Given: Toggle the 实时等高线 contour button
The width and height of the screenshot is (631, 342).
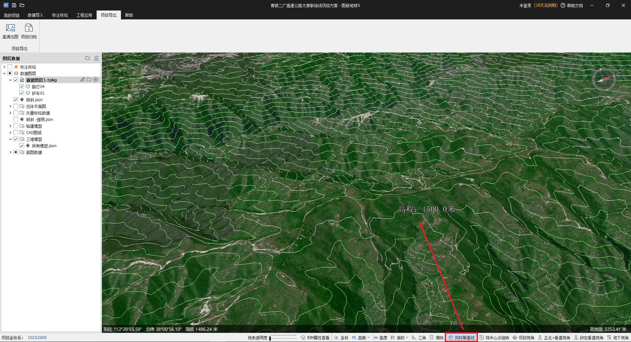Looking at the screenshot, I should (461, 338).
